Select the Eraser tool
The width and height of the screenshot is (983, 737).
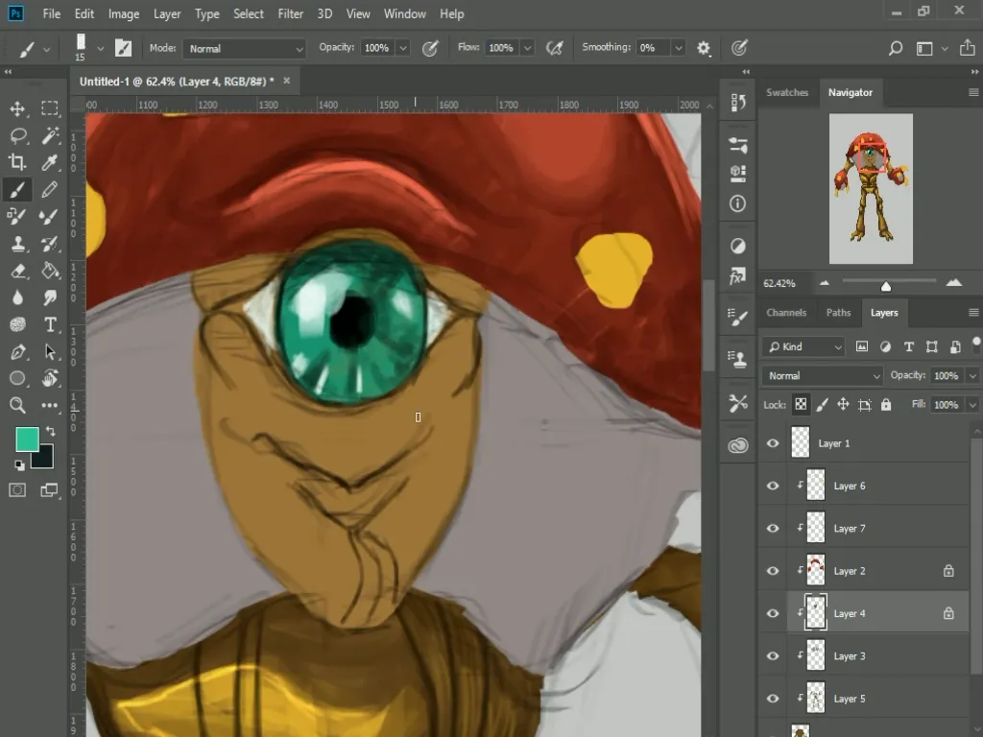point(17,271)
